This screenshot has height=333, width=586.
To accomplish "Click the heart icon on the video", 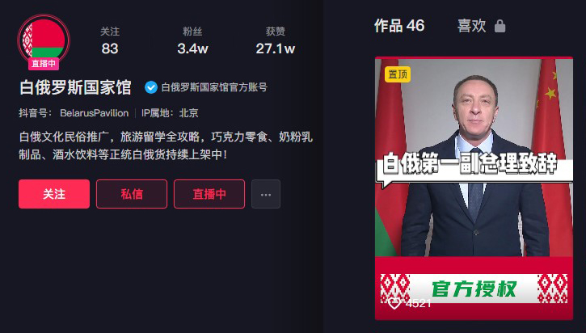I will pos(394,303).
